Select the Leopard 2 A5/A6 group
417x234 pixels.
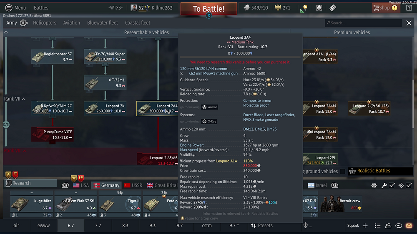[x=158, y=159]
